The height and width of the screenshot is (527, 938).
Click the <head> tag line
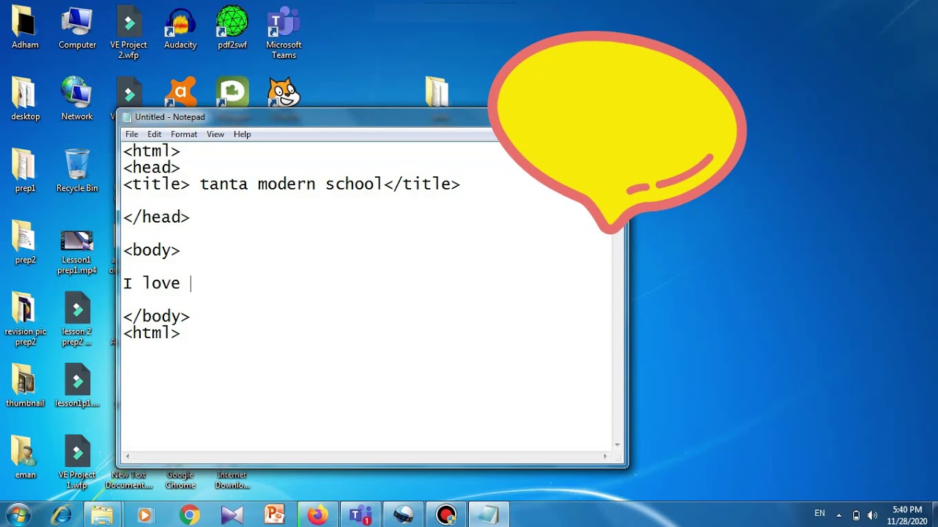pyautogui.click(x=152, y=167)
